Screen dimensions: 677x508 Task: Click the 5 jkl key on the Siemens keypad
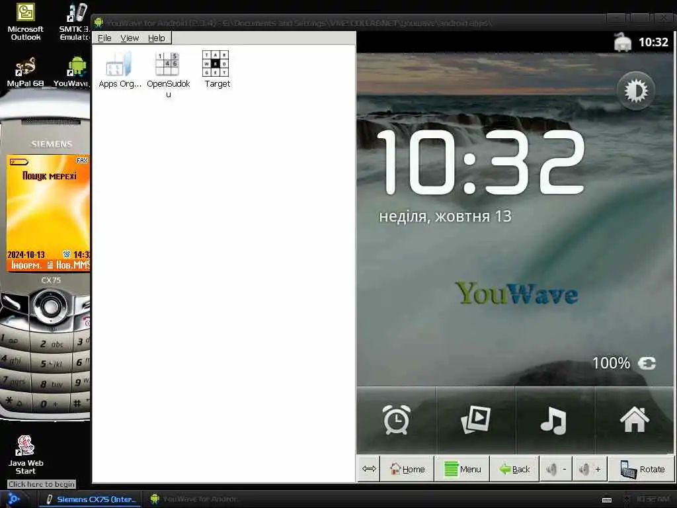tap(51, 364)
